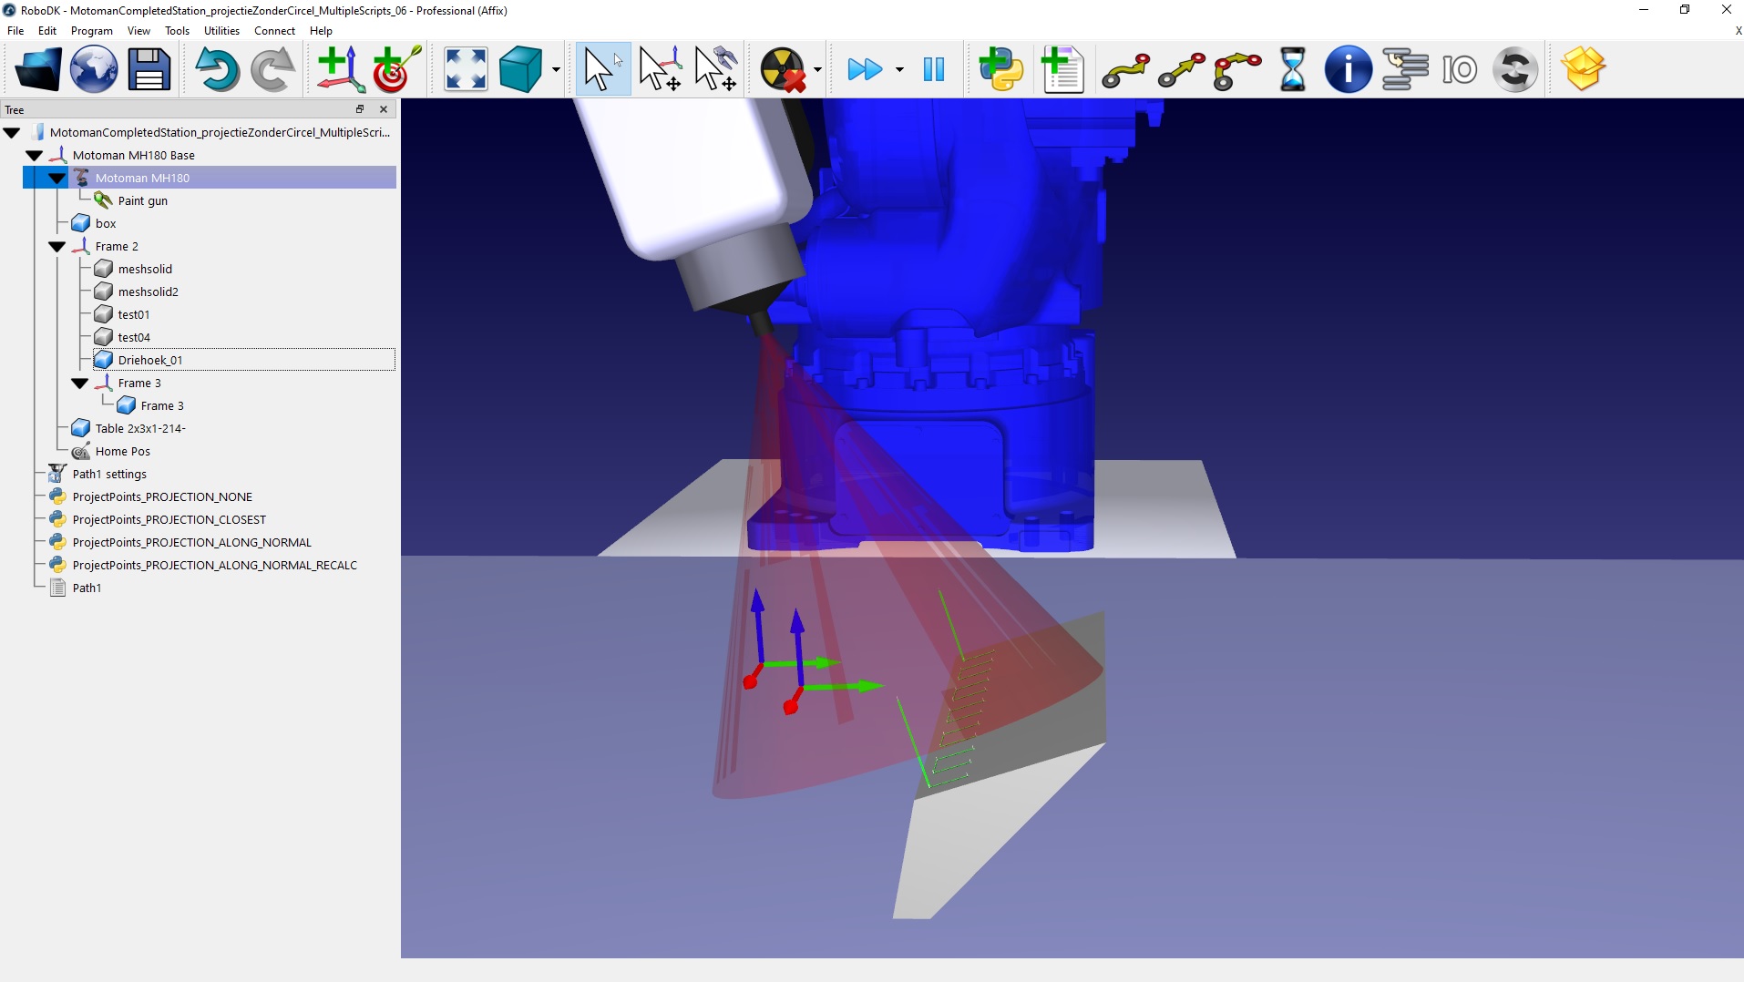Image resolution: width=1744 pixels, height=982 pixels.
Task: Click the Move joint instruction icon
Action: pyautogui.click(x=1125, y=69)
